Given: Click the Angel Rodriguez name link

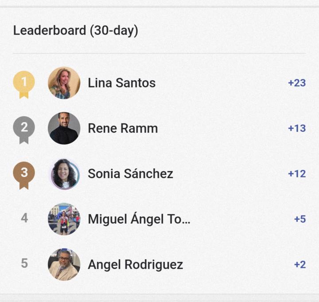Looking at the screenshot, I should (135, 264).
